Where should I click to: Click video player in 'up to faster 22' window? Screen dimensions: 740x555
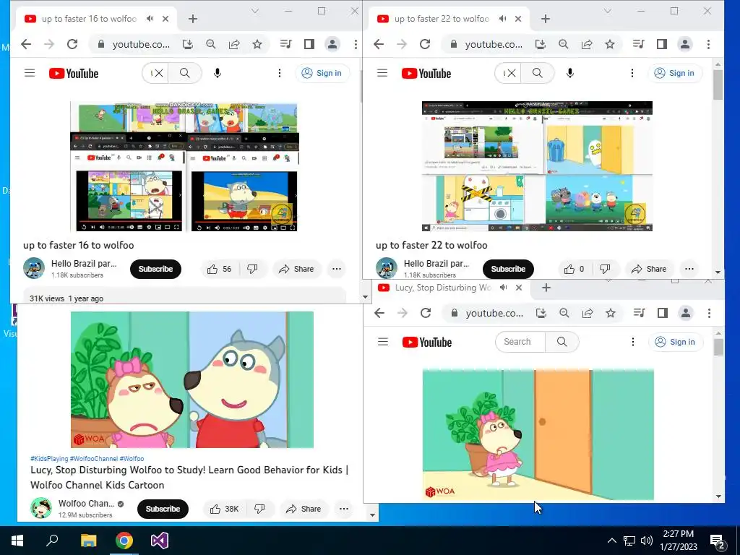coord(537,166)
